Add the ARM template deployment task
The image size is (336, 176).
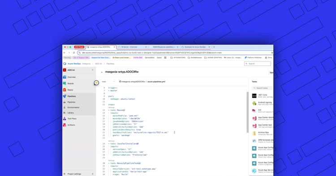262,141
